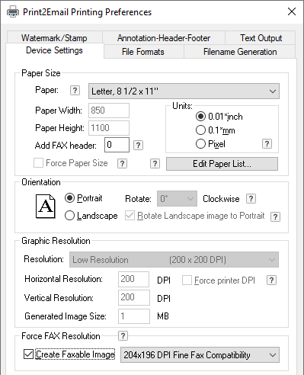Switch to the File Formats tab
The image size is (304, 375).
143,52
